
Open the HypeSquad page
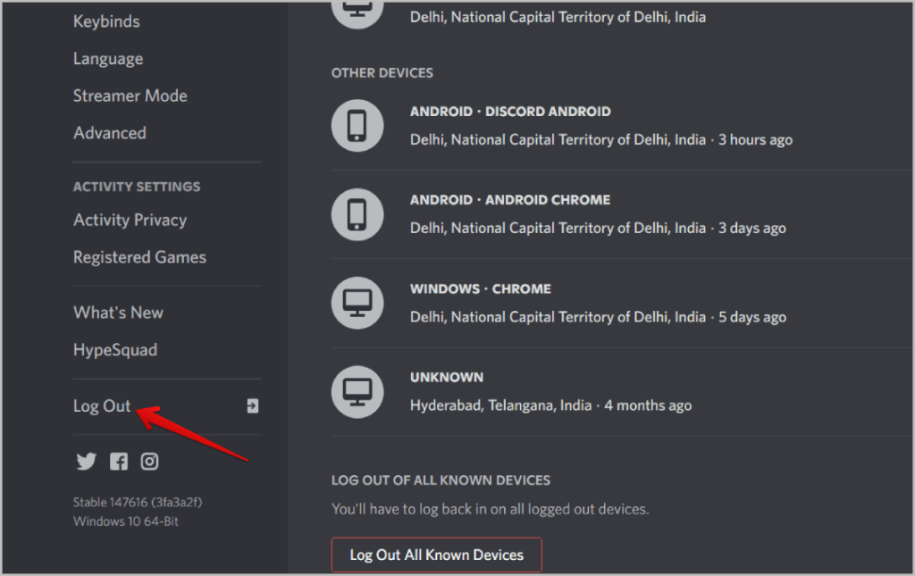pos(115,350)
